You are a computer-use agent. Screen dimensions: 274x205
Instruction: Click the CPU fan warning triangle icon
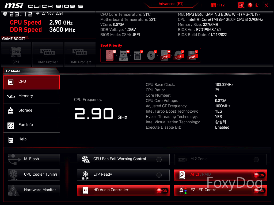86,159
